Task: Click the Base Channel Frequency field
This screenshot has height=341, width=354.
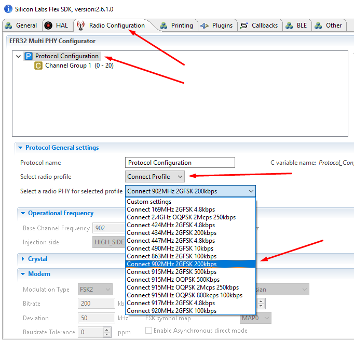Action: tap(109, 228)
